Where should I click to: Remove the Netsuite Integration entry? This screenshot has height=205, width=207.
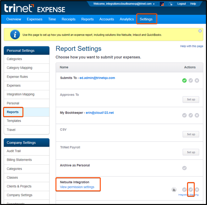tap(197, 190)
